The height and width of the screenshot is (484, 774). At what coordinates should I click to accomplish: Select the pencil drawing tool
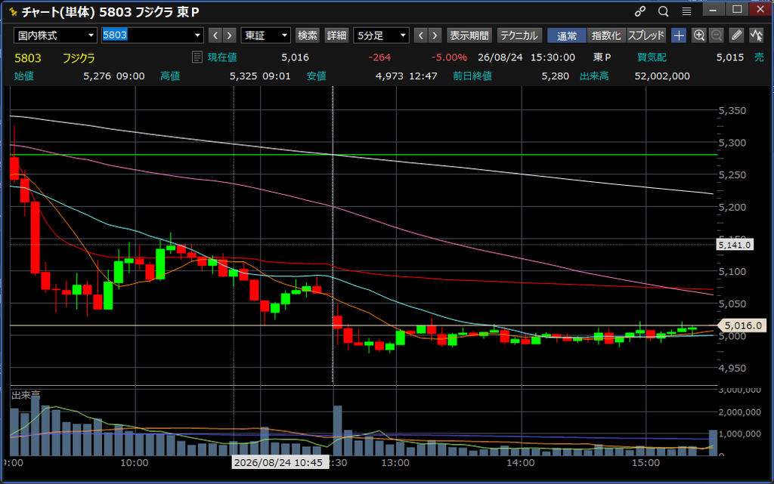click(736, 35)
